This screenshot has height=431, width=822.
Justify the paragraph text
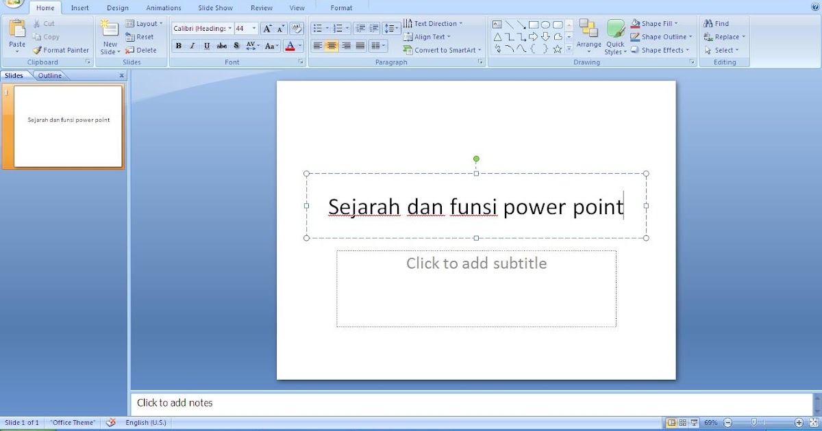[360, 46]
